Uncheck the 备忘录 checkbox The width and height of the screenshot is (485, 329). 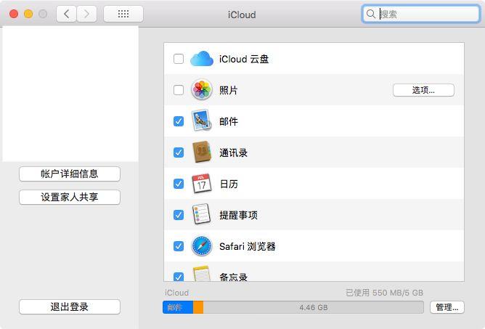179,277
